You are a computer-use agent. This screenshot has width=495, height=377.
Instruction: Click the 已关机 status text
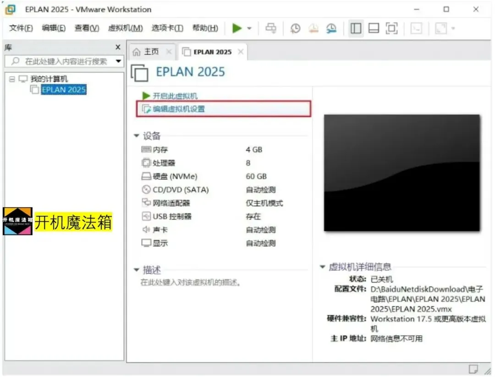(382, 279)
